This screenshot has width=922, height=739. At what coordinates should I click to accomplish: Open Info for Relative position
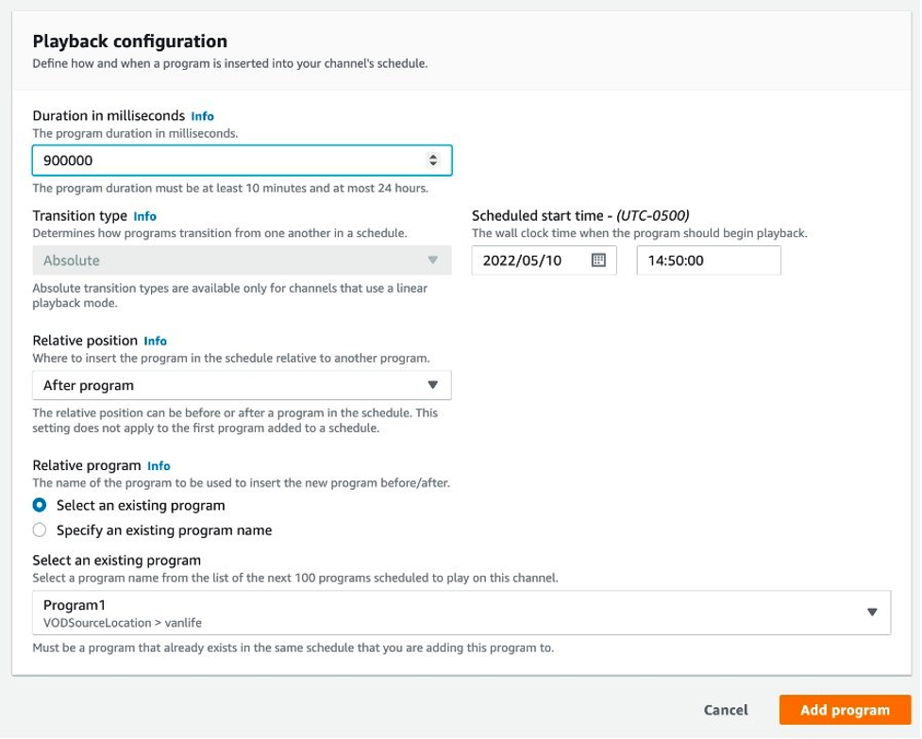(x=155, y=341)
